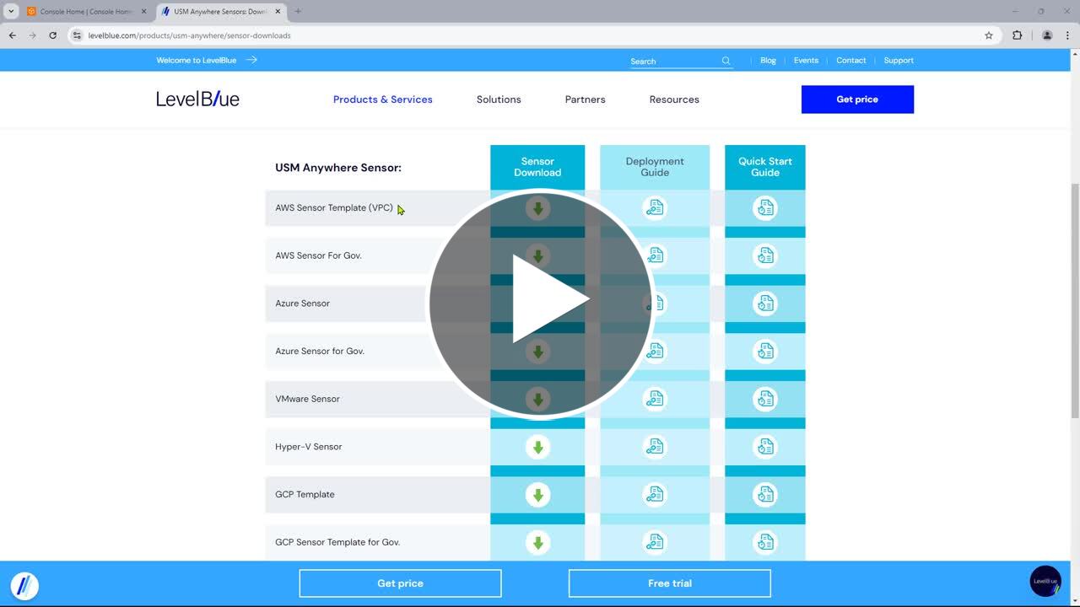
Task: Open AWS Sensor Template deployment guide icon
Action: click(x=655, y=207)
